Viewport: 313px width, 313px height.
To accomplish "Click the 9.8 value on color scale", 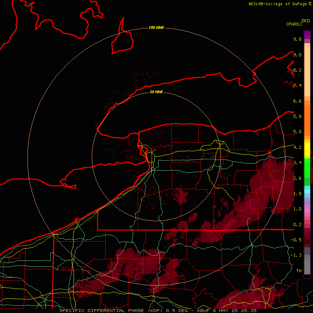I will 297,39.
